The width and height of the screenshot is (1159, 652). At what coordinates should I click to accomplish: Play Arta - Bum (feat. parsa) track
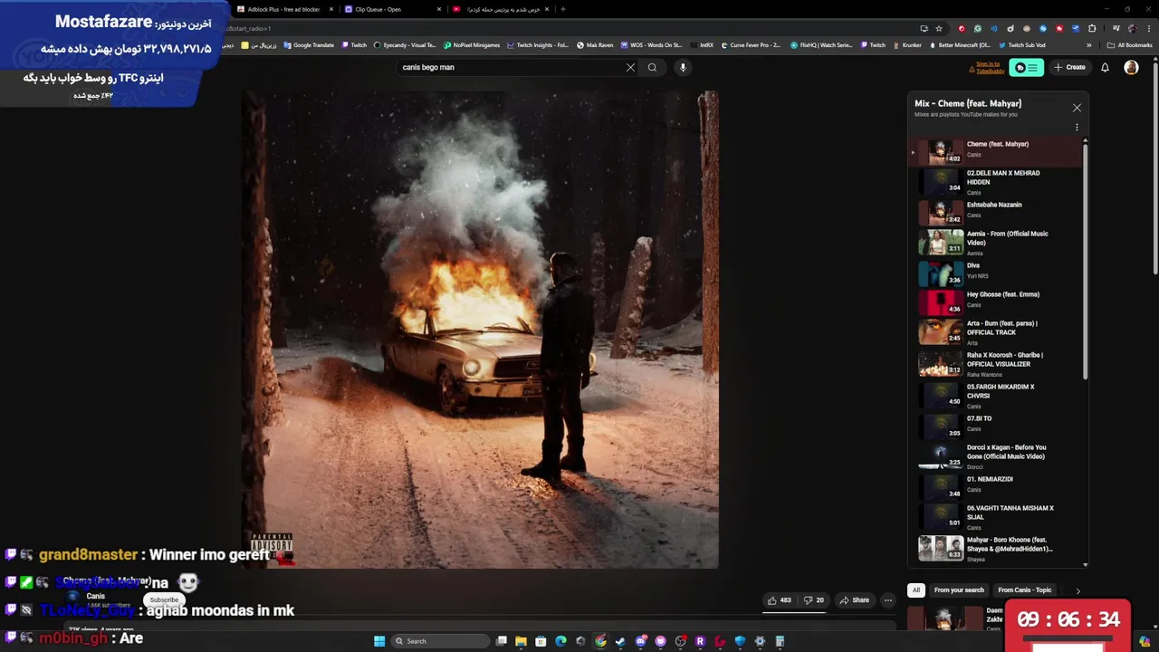[x=996, y=332]
